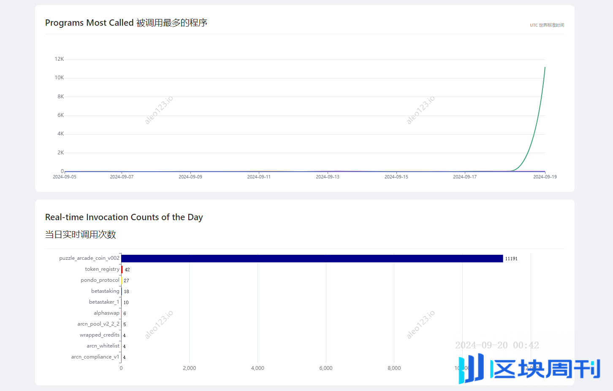
Task: Click the 2024-09-11 date on the axis
Action: point(259,177)
